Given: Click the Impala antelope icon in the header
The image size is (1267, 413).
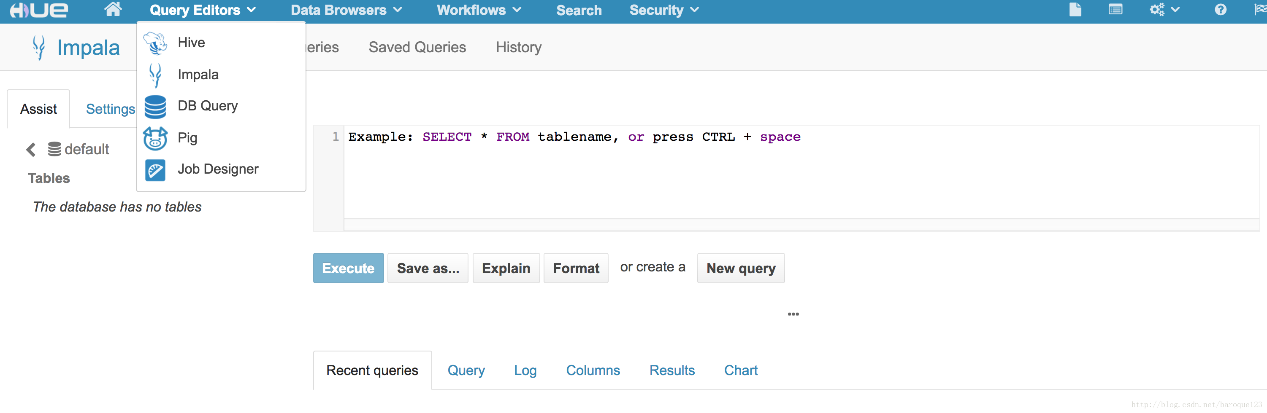Looking at the screenshot, I should (x=38, y=47).
